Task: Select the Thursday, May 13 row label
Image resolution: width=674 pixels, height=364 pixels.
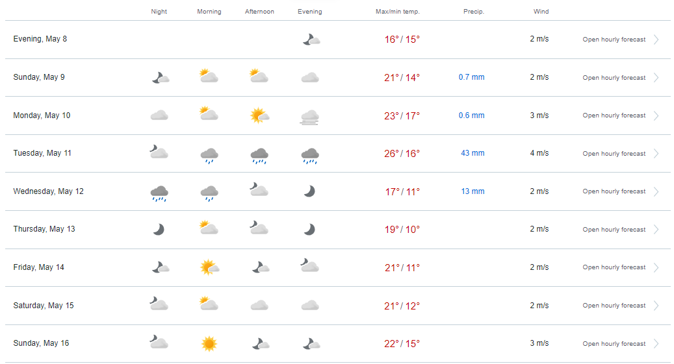Action: point(44,229)
